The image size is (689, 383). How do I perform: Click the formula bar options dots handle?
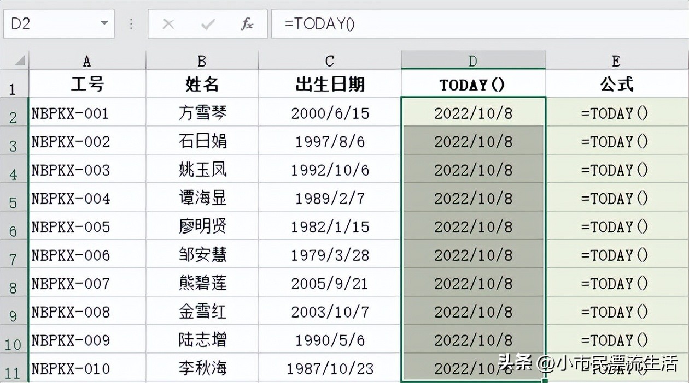(131, 24)
